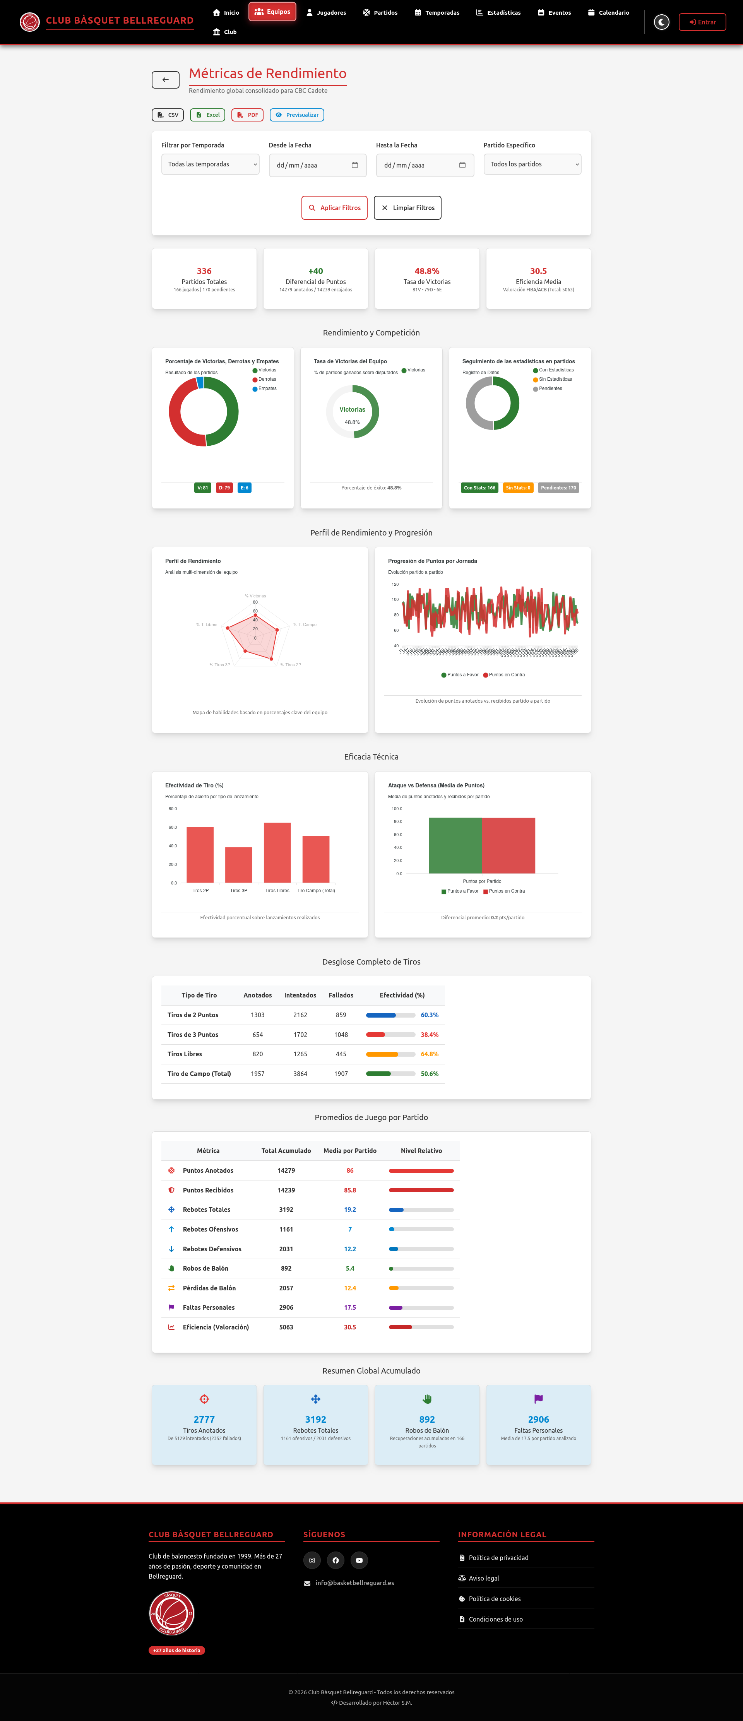This screenshot has width=743, height=1721.
Task: Open Política de privacidad link
Action: coord(498,1557)
